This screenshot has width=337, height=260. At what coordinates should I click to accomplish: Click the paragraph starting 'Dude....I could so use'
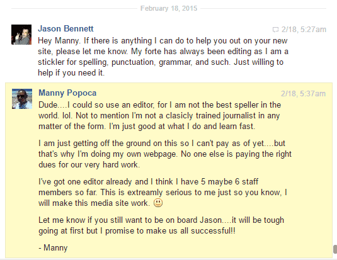160,116
